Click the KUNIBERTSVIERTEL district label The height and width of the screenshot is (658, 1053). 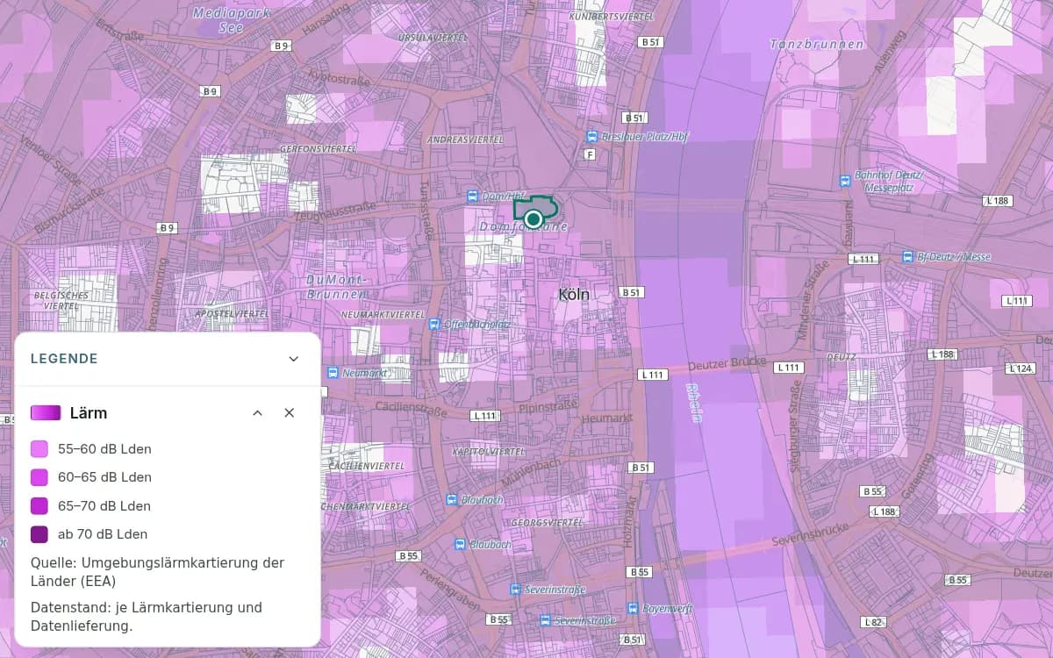612,17
